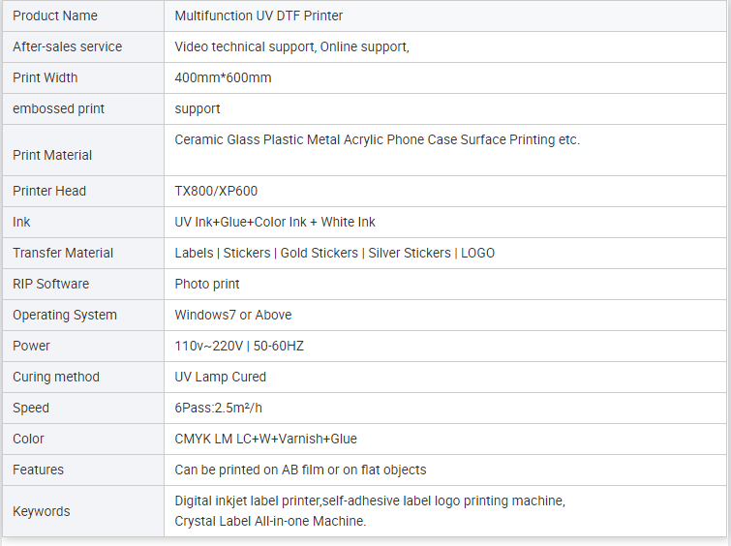
Task: Click the Keywords label cell
Action: (x=83, y=511)
